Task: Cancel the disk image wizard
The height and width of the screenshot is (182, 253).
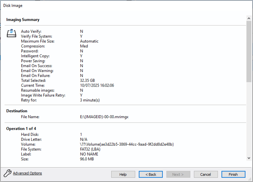Action: (x=206, y=174)
